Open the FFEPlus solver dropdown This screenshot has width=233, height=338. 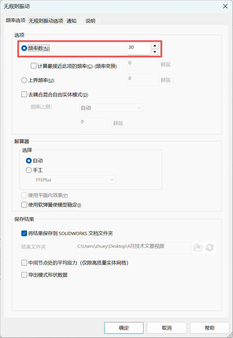[x=75, y=180]
